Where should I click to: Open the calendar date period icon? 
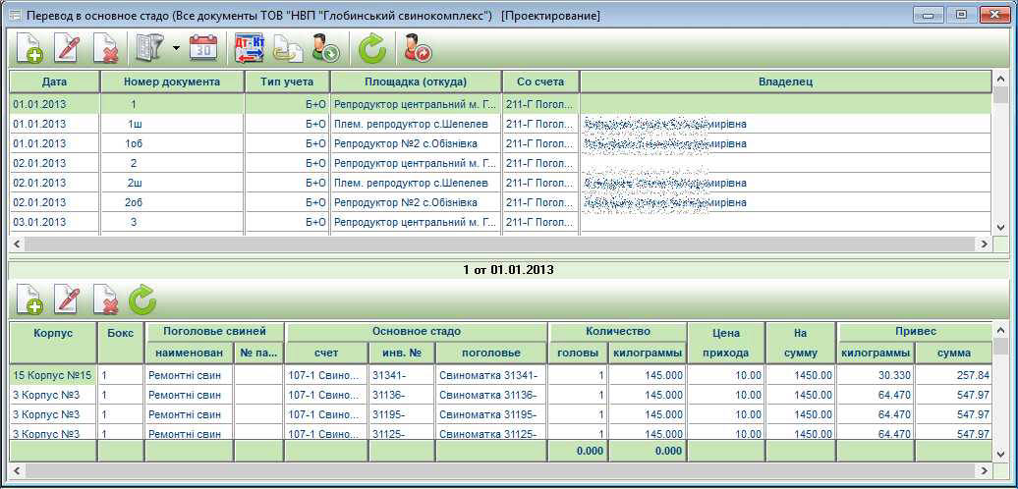[x=203, y=47]
